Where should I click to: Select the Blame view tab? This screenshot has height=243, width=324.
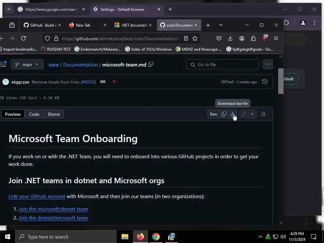point(54,114)
